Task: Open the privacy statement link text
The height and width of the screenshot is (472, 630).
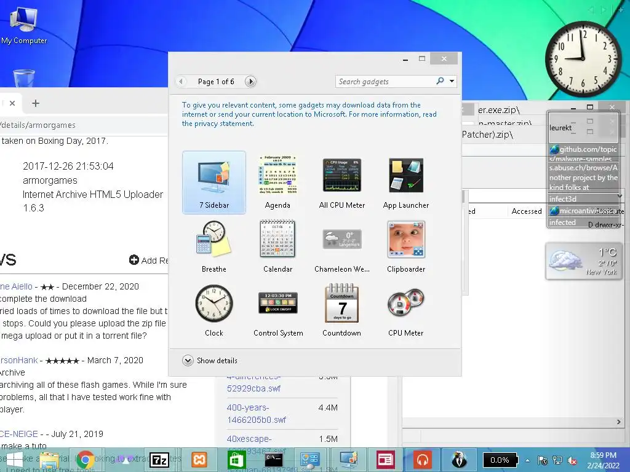Action: point(224,124)
